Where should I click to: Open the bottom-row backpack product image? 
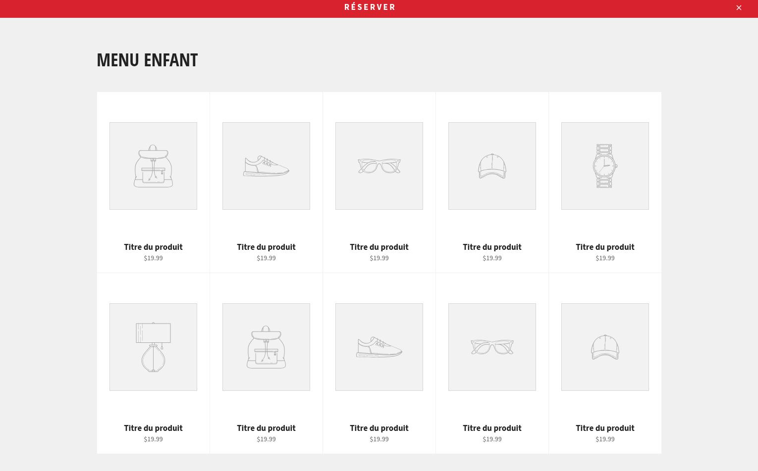266,347
